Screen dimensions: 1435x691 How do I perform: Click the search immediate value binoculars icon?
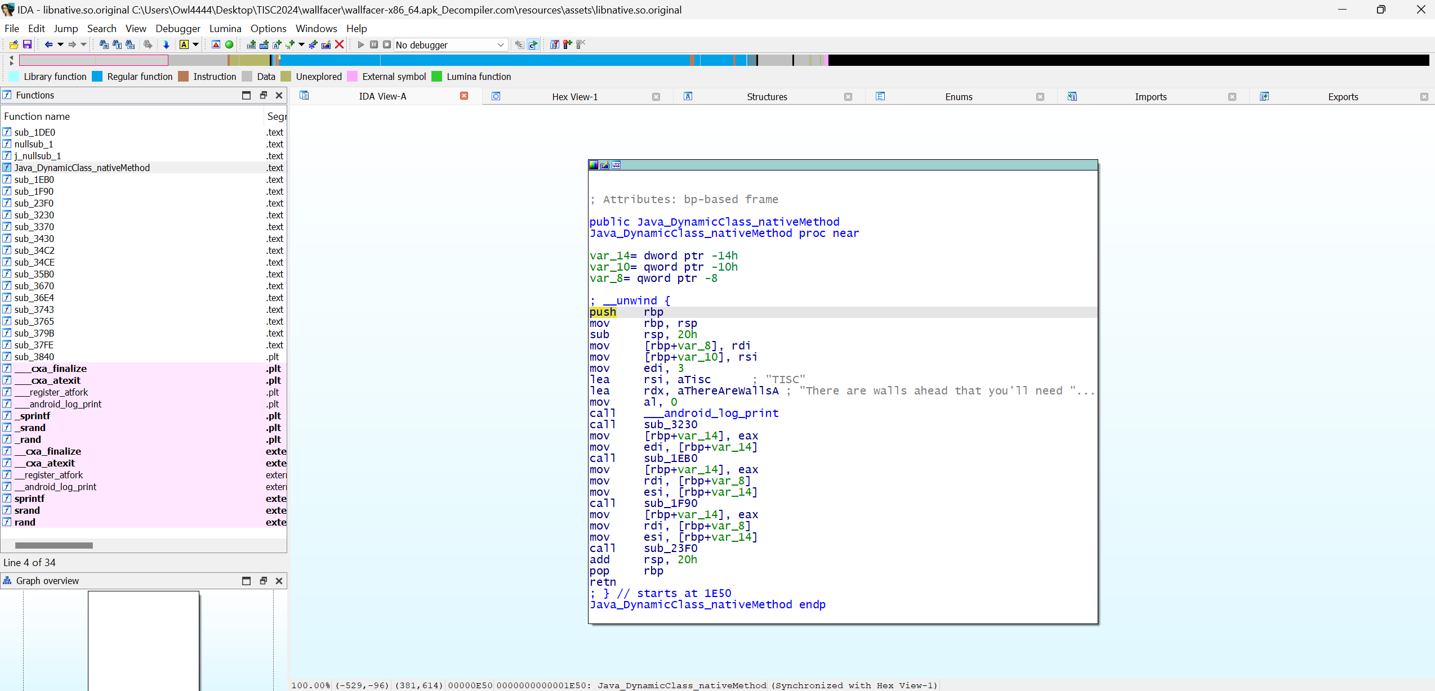(x=104, y=44)
